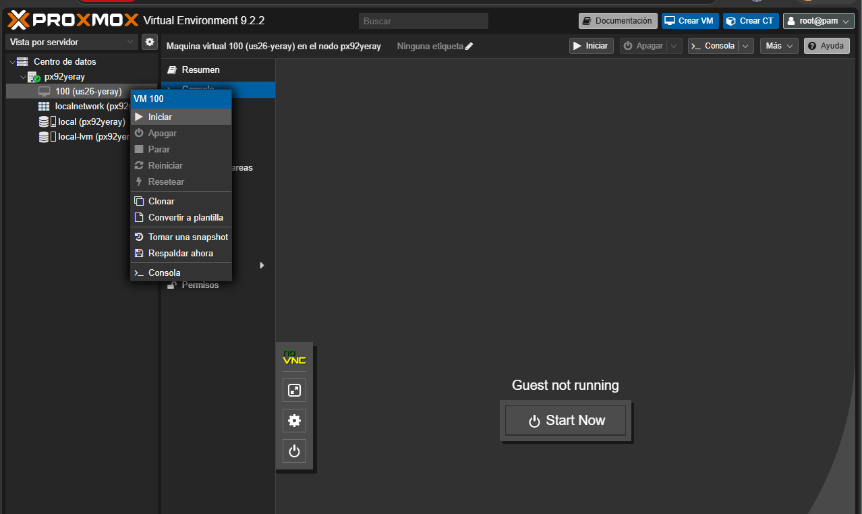Viewport: 862px width, 514px height.
Task: Choose Apagar in VM 100 context menu
Action: [x=181, y=133]
